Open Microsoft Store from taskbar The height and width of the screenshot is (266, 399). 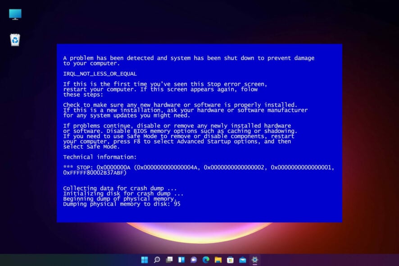[230, 260]
